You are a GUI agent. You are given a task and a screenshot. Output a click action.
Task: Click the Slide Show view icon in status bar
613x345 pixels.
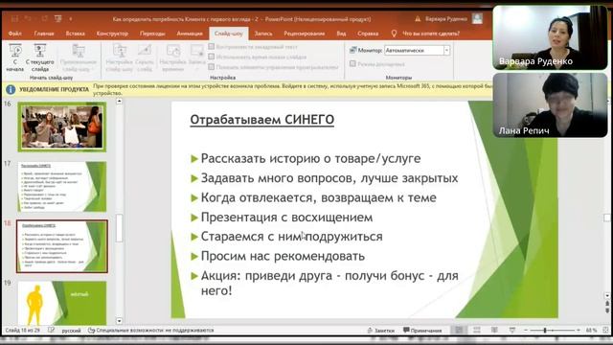pos(512,331)
